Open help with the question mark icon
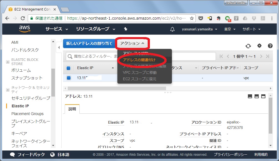Screen dimensions: 279x161 (x=270, y=46)
